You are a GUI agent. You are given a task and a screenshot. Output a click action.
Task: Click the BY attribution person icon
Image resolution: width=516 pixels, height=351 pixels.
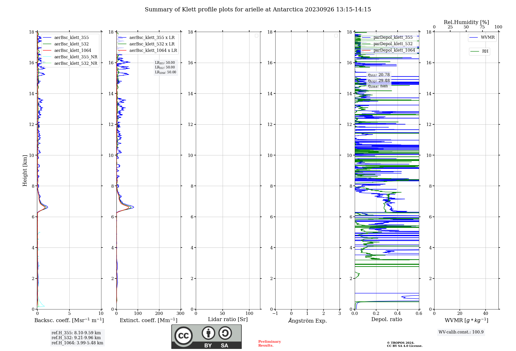[208, 333]
